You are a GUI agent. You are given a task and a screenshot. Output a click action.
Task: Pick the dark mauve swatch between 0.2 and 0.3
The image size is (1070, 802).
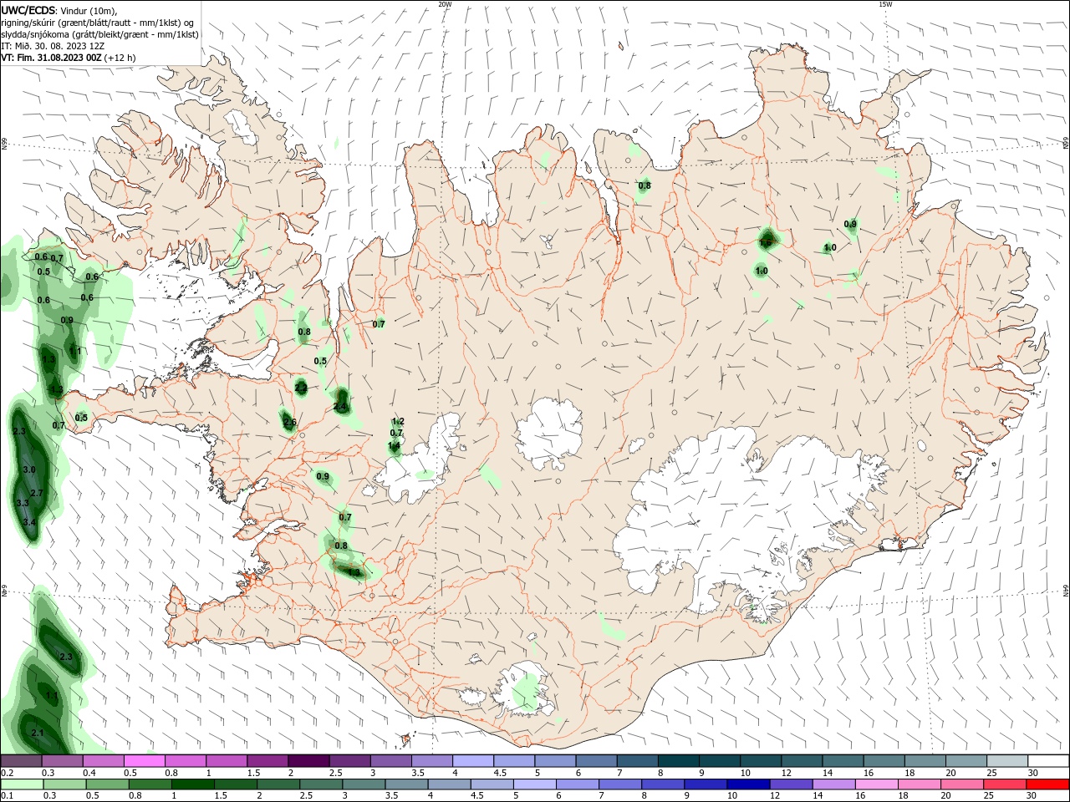point(22,761)
